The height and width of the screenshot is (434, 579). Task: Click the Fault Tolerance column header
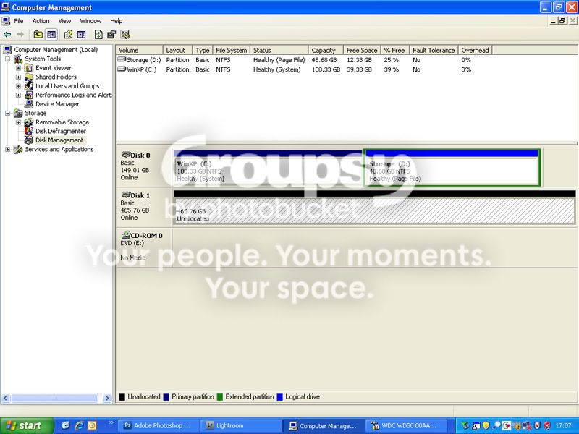(434, 50)
